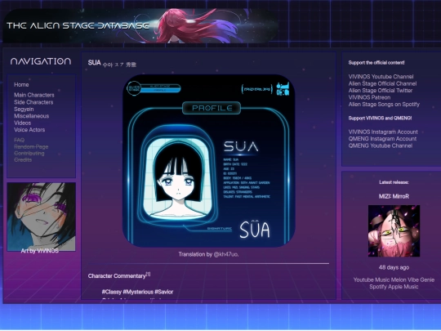Open the Home navigation link
This screenshot has height=331, width=441.
(x=21, y=85)
